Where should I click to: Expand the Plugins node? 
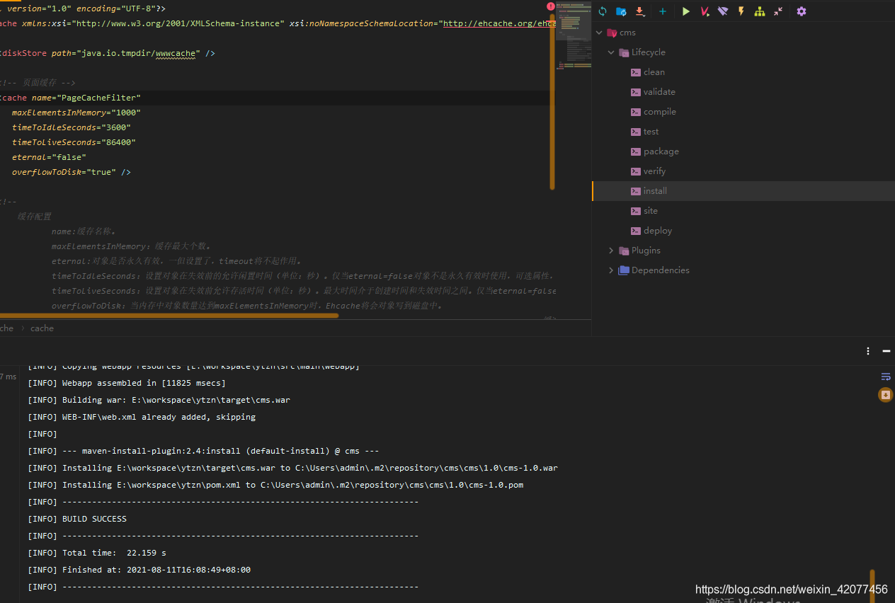tap(611, 251)
